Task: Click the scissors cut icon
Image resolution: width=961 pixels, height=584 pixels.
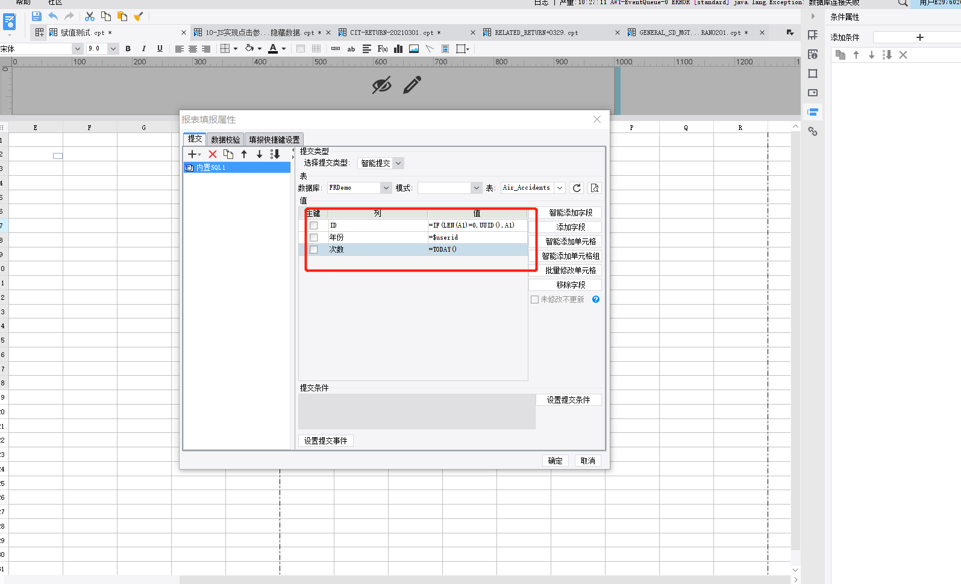Action: point(89,16)
